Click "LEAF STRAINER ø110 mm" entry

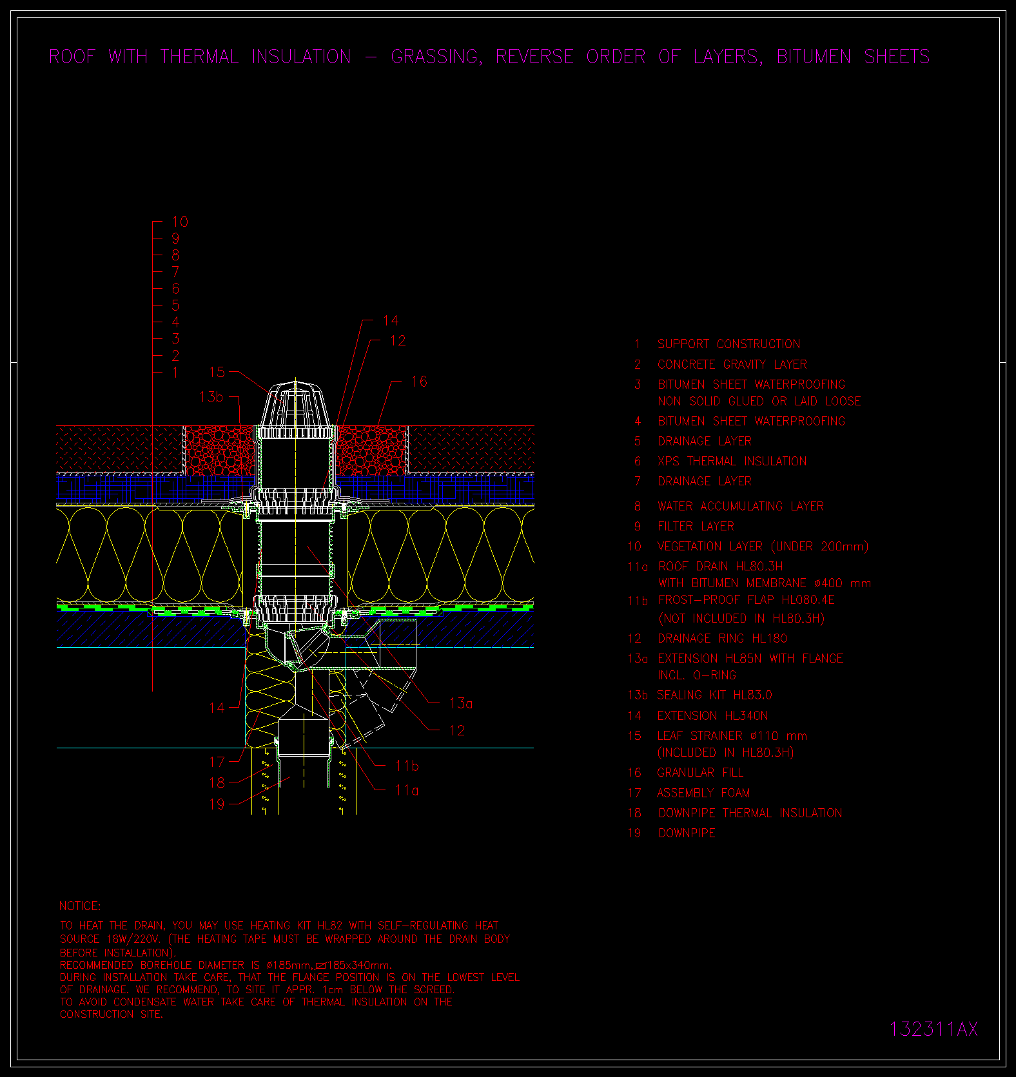[x=732, y=735]
